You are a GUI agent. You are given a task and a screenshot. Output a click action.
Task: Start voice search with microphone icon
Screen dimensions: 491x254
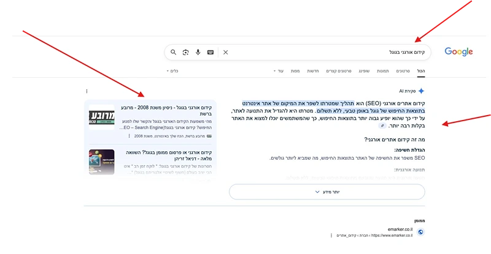click(198, 52)
